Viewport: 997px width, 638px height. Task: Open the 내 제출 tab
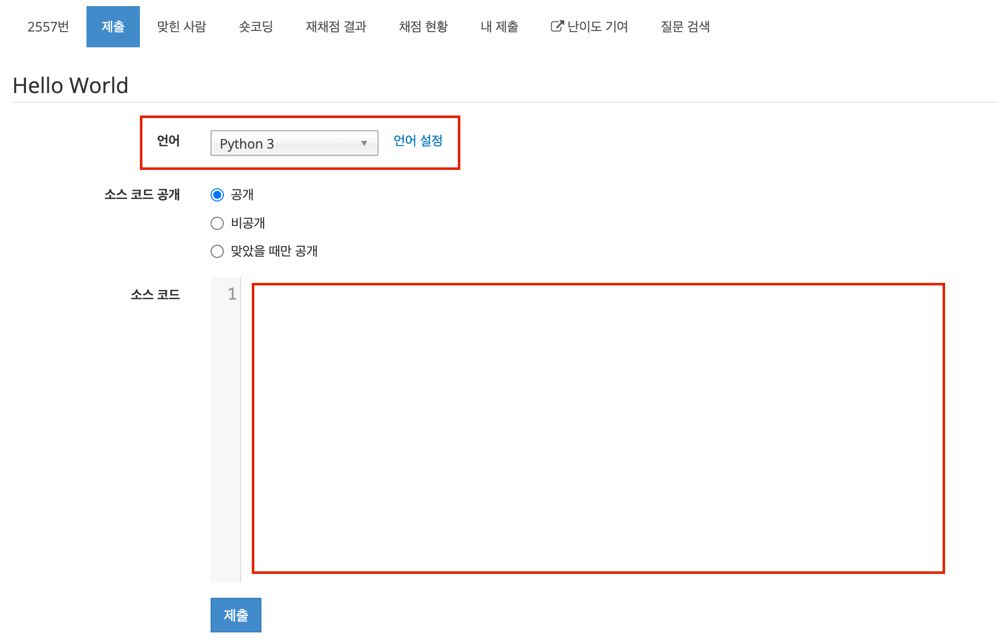(499, 26)
